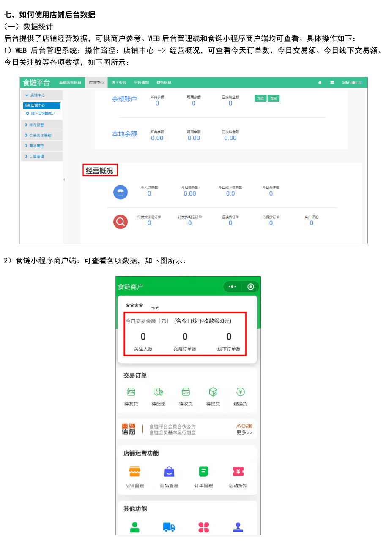The height and width of the screenshot is (546, 389).
Task: Tap the mini program close target icon
Action: (x=251, y=287)
